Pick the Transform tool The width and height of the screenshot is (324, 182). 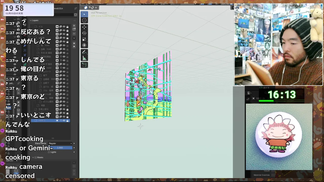84,45
